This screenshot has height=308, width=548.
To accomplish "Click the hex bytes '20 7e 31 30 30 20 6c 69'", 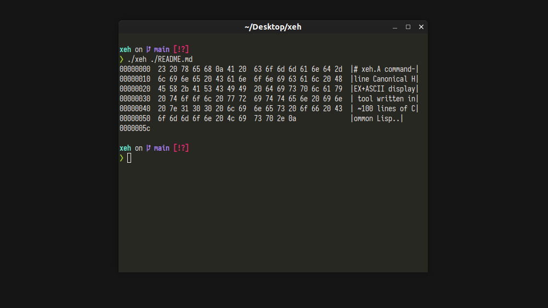I will [202, 109].
